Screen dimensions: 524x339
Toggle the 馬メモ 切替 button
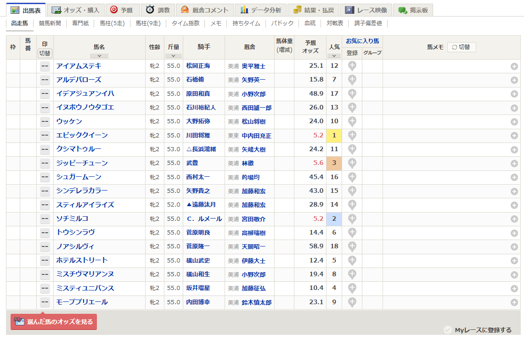[x=462, y=47]
